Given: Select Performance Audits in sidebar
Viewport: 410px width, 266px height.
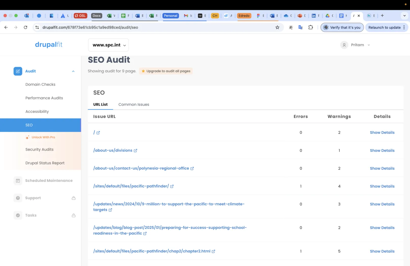Looking at the screenshot, I should click(x=44, y=98).
